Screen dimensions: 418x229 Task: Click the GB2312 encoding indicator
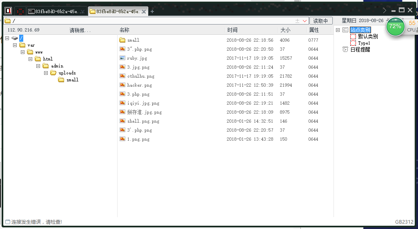405,222
